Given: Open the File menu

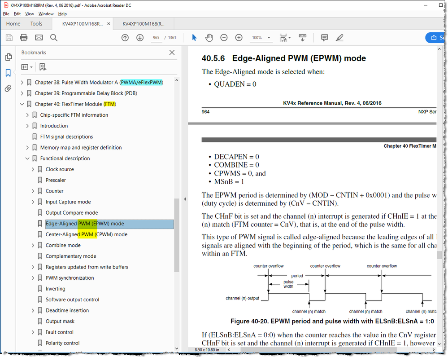Looking at the screenshot, I should 6,14.
